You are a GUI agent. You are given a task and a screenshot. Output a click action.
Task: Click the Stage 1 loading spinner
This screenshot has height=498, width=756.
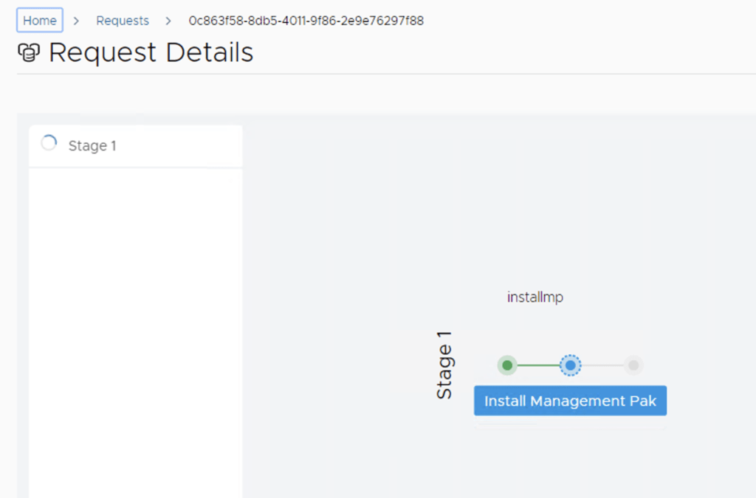[x=49, y=144]
